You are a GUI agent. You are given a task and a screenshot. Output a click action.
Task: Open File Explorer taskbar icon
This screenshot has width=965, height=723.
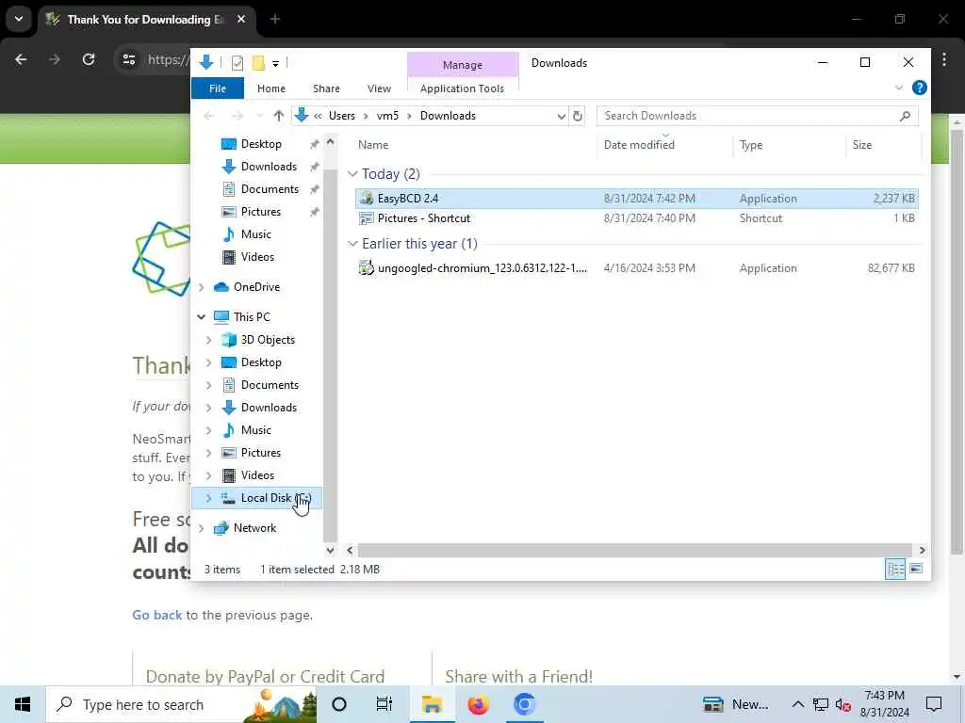tap(432, 704)
